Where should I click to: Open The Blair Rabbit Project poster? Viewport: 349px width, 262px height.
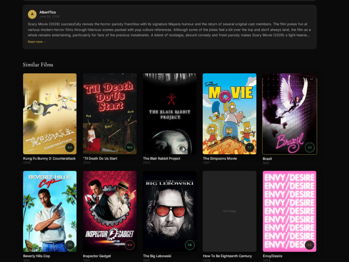(x=170, y=114)
